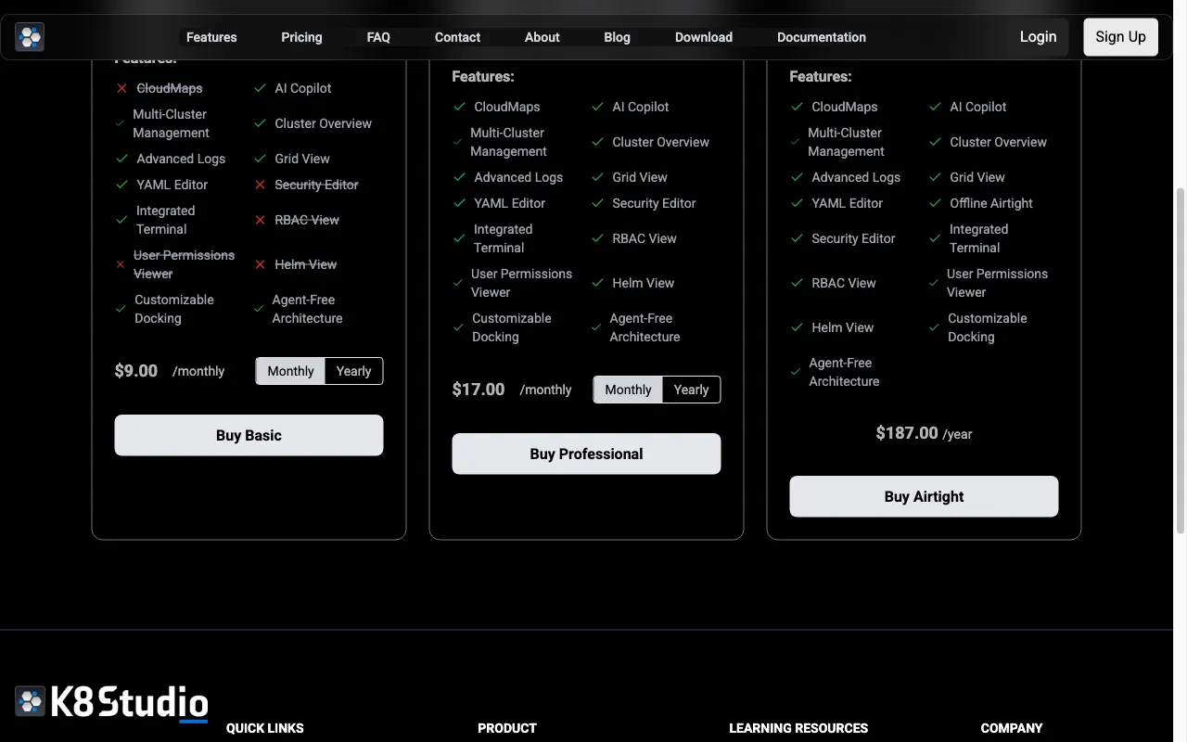
Task: Click check icon beside Offline Airtight feature
Action: pos(935,203)
